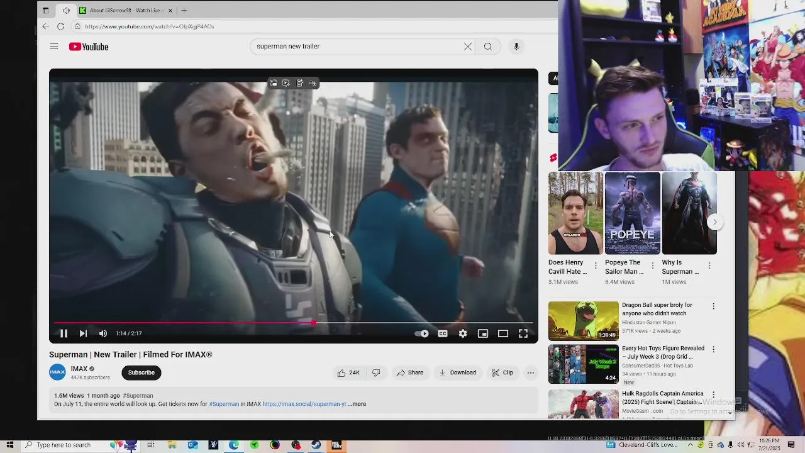Pause the Superman trailer video
805x453 pixels.
[x=64, y=333]
